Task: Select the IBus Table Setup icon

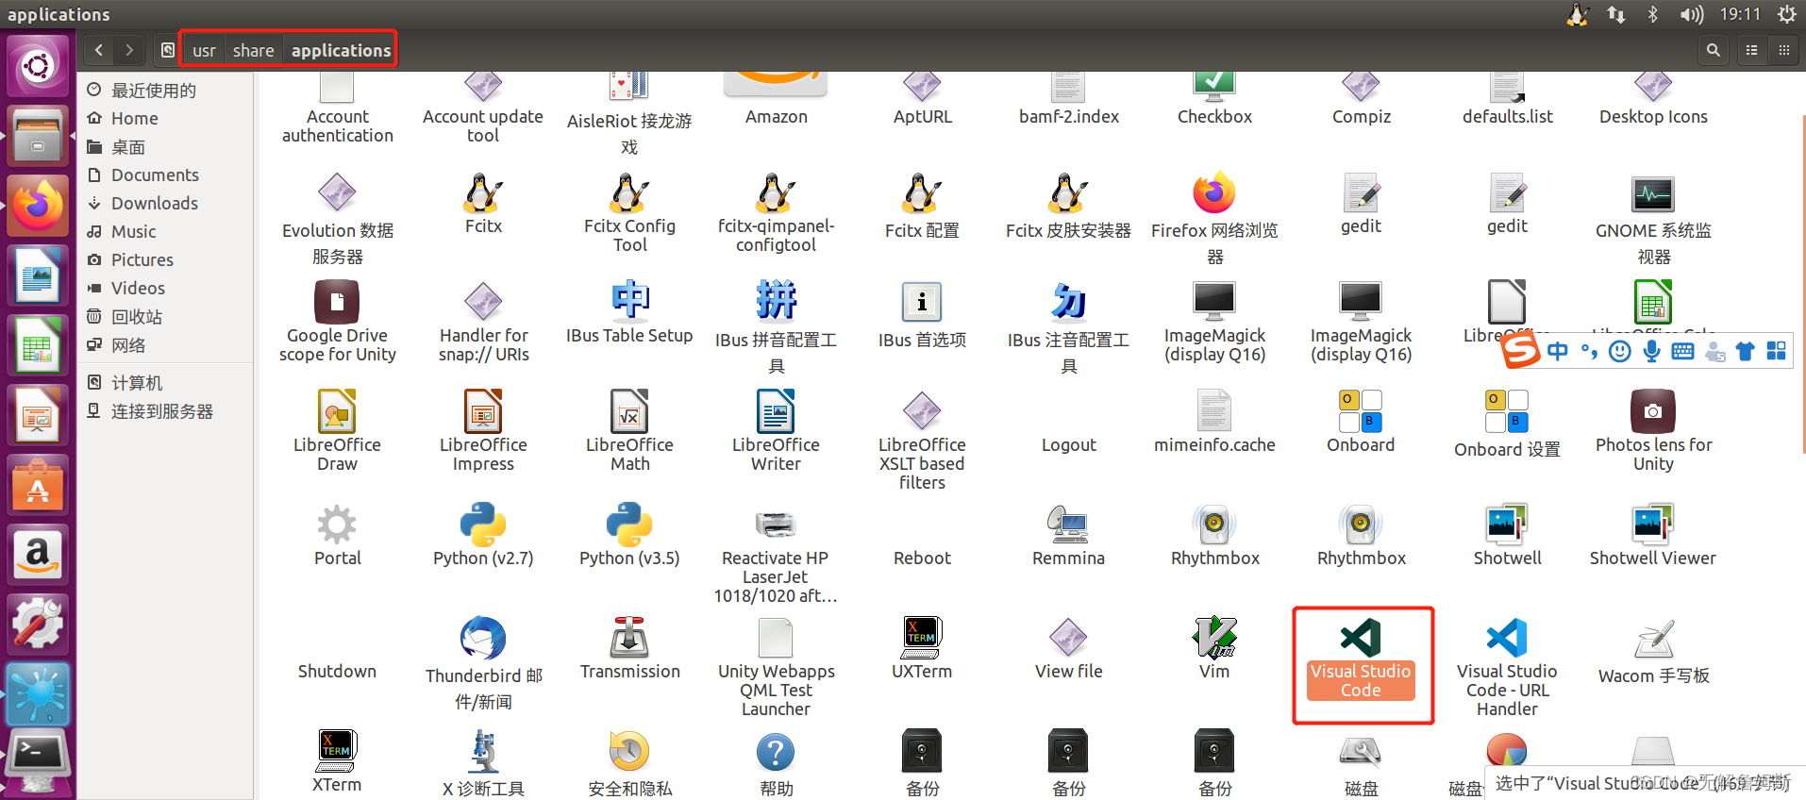Action: pos(629,302)
